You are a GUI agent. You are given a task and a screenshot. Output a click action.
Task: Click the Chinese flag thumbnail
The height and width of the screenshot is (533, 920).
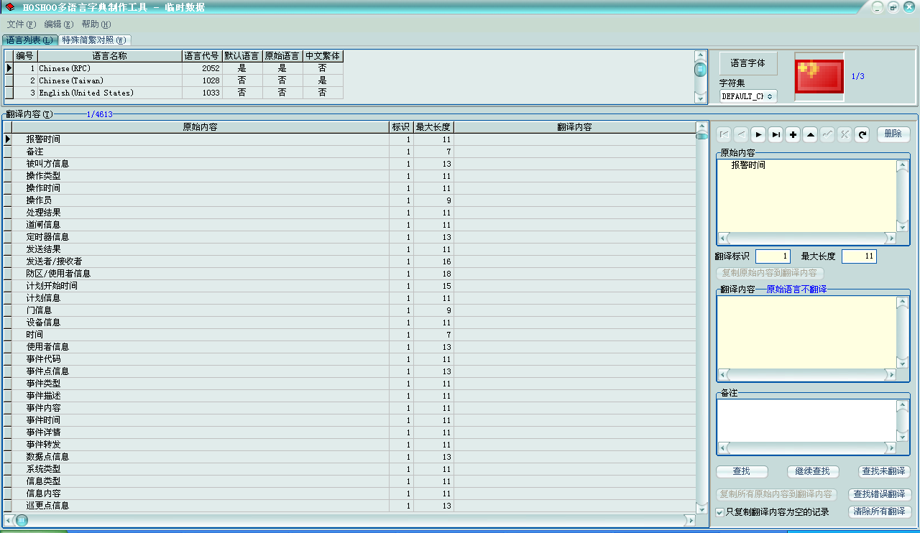[819, 76]
